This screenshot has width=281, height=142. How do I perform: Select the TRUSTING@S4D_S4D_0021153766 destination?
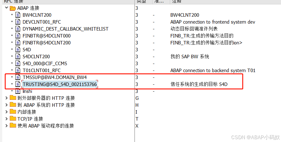(x=60, y=84)
